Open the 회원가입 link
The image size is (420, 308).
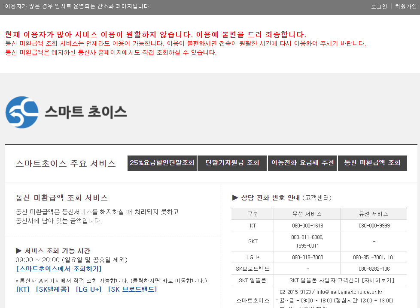tap(405, 6)
